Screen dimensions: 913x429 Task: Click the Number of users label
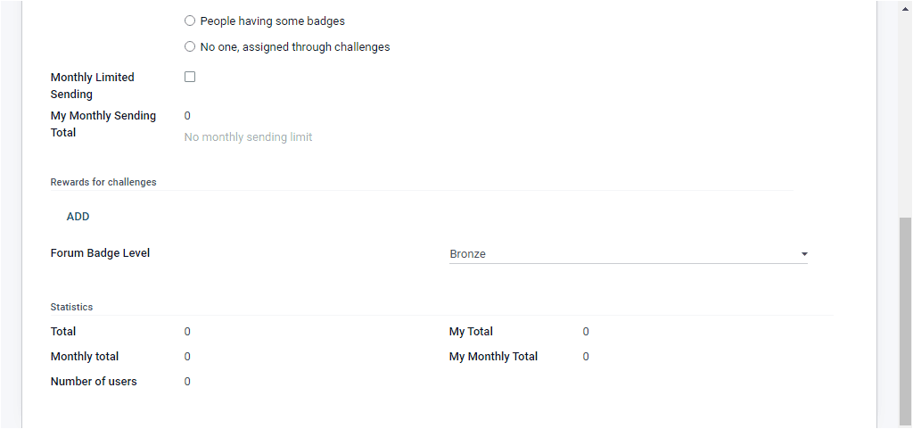pyautogui.click(x=94, y=382)
